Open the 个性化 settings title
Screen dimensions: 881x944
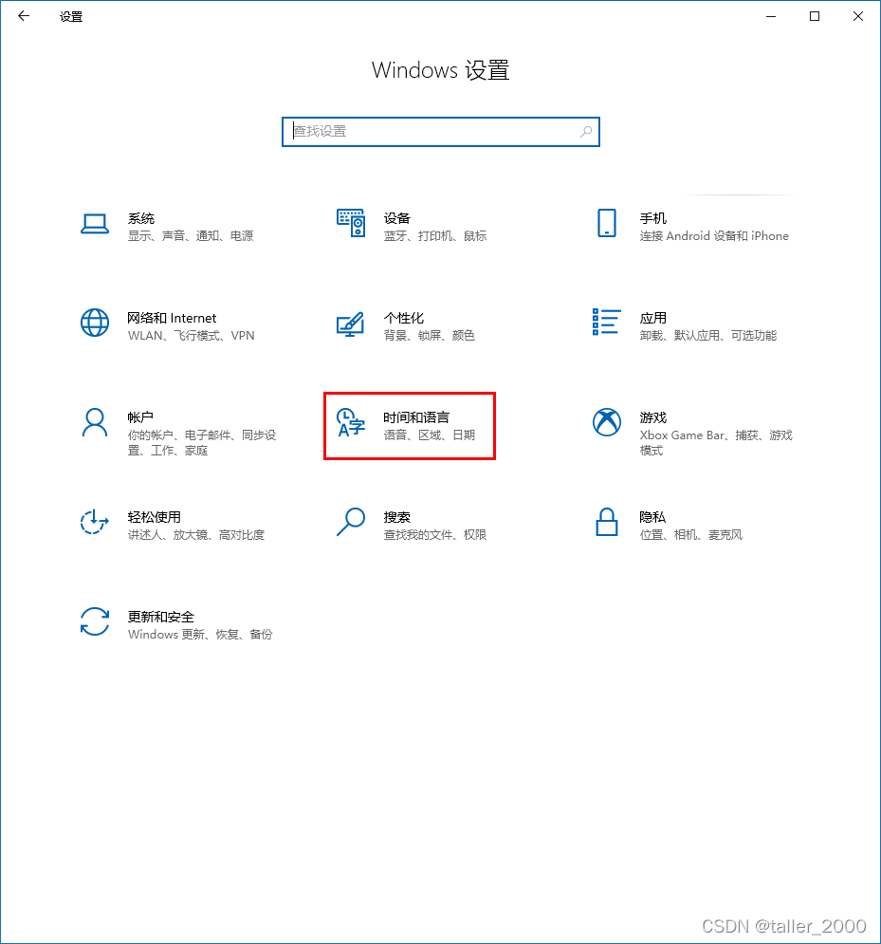[404, 318]
